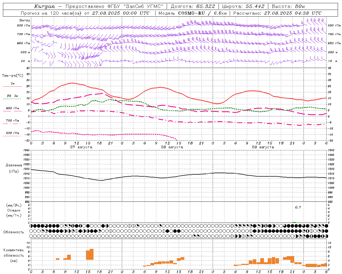Select the (мм/1ч.) precipitation unit label

coord(14,215)
